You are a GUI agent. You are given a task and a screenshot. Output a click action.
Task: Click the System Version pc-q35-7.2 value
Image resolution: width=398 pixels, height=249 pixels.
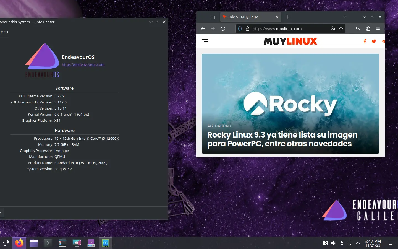click(x=63, y=169)
